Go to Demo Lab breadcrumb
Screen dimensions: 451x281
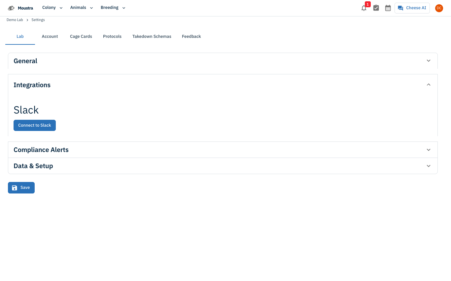pyautogui.click(x=15, y=20)
